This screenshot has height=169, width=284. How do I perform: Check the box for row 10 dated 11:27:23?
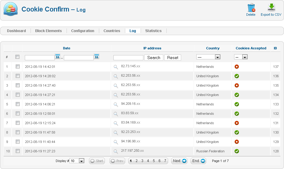(x=18, y=151)
